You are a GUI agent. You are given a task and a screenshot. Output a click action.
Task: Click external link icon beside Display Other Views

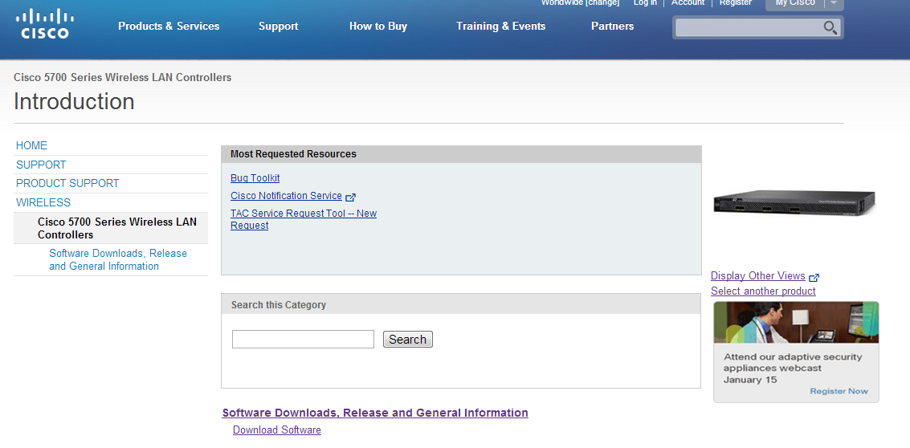[x=814, y=277]
